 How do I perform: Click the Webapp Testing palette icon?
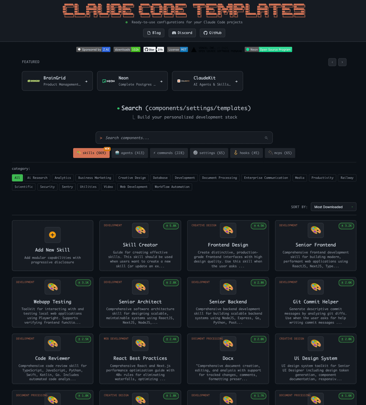[x=52, y=287]
